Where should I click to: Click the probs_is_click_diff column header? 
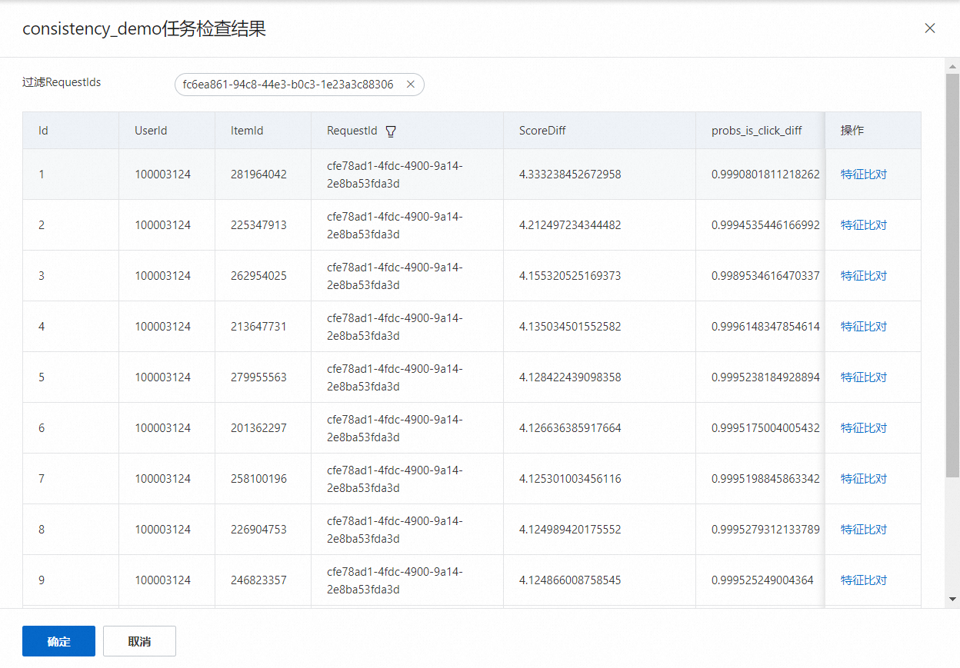coord(760,131)
